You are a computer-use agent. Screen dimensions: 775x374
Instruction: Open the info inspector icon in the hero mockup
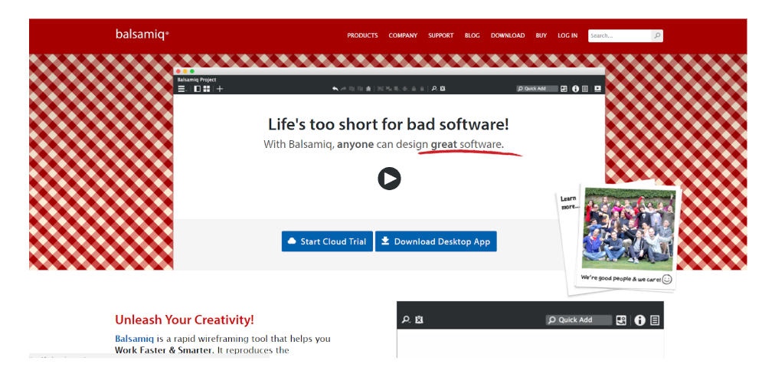[575, 89]
